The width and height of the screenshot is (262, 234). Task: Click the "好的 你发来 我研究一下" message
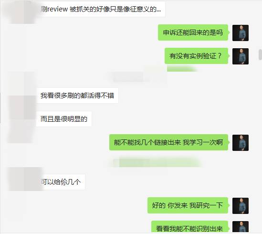click(188, 205)
